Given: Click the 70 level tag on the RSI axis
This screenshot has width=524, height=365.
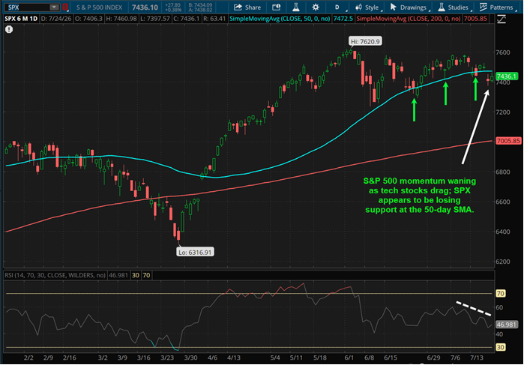Looking at the screenshot, I should click(500, 294).
